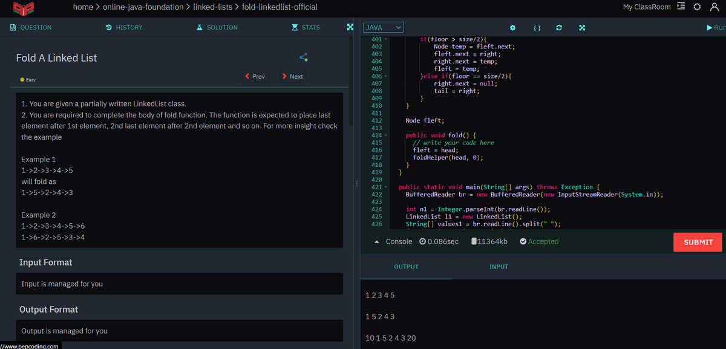The width and height of the screenshot is (726, 349).
Task: Click fold-linkedlist-official breadcrumb
Action: (x=280, y=7)
